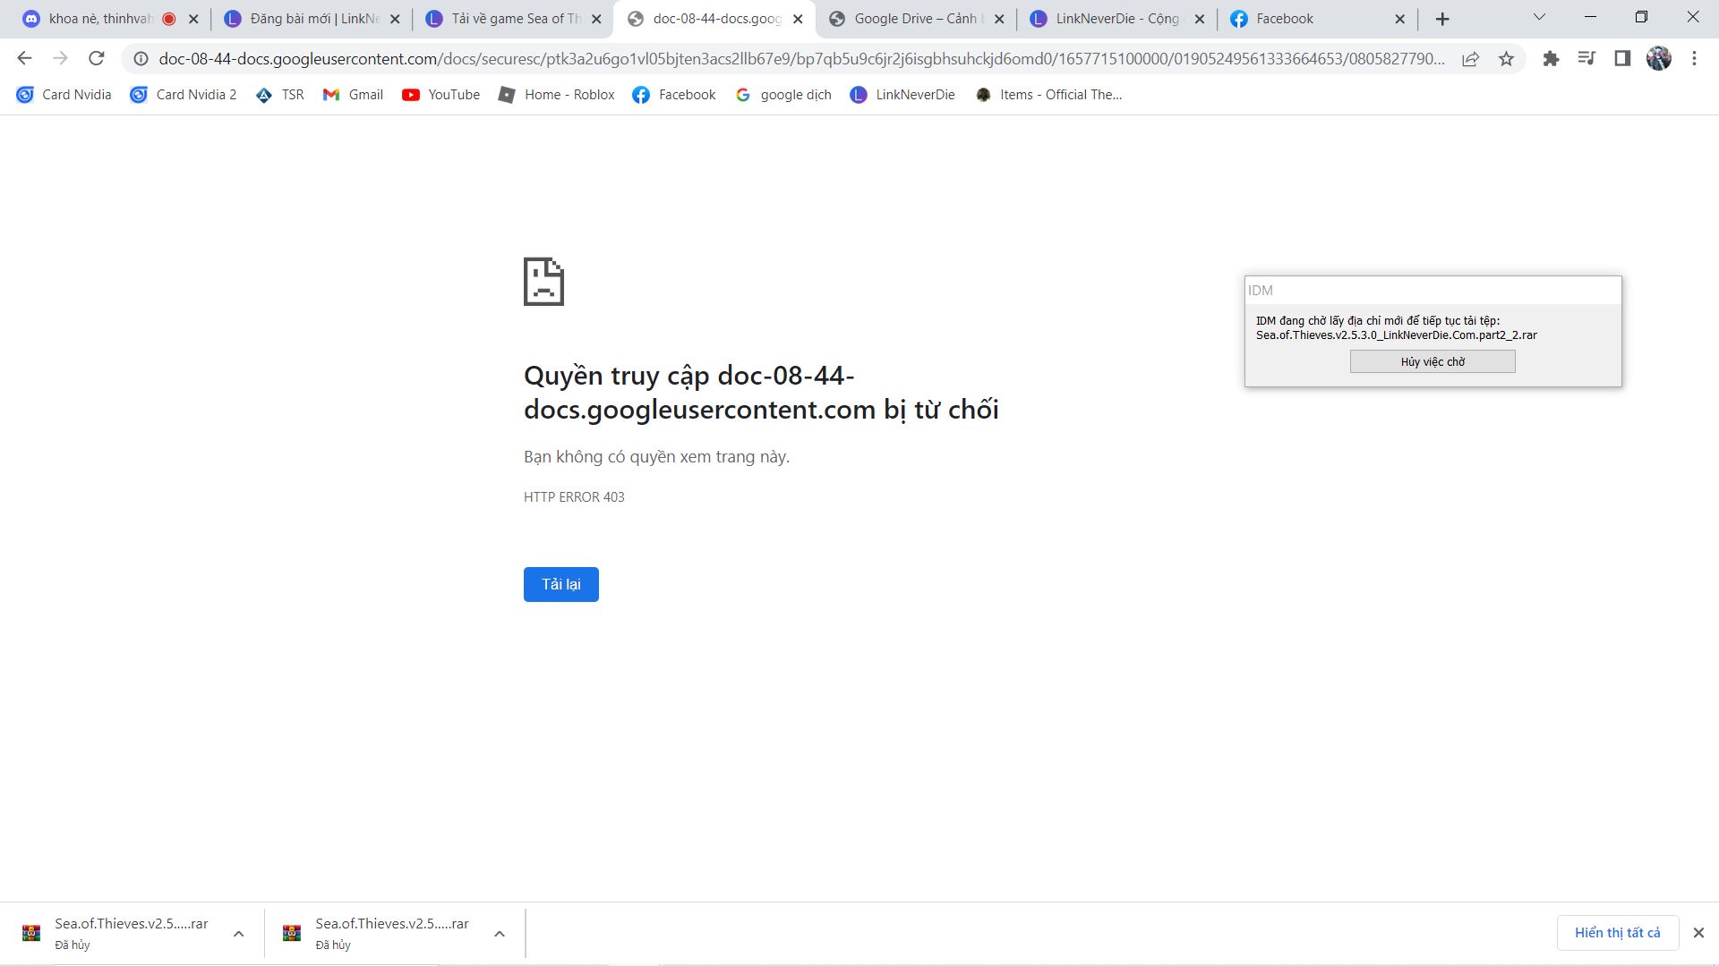Open the Extensions puzzle icon
This screenshot has height=966, width=1719.
click(x=1551, y=59)
